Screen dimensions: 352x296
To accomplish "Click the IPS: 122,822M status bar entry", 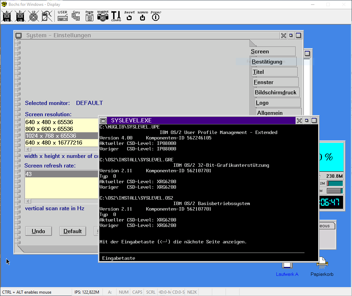I will point(87,292).
